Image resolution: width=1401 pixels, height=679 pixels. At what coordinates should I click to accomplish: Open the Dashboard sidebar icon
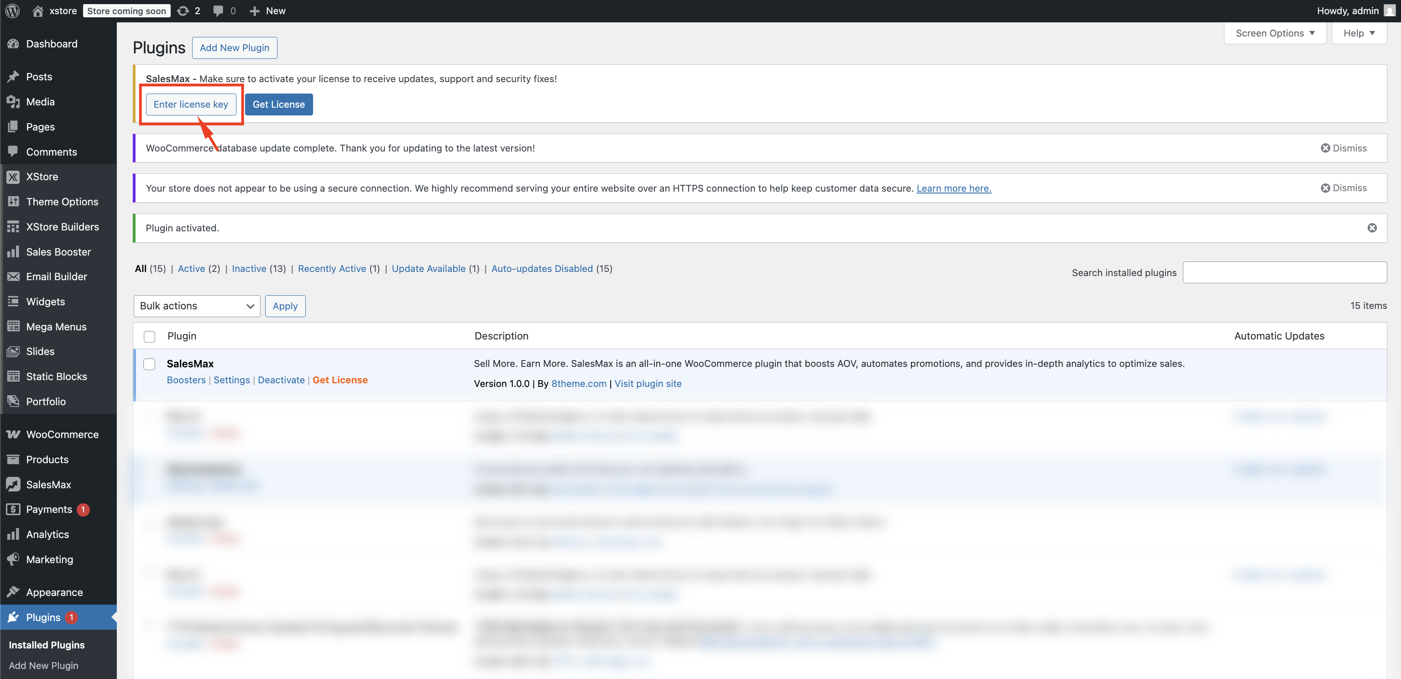click(13, 44)
